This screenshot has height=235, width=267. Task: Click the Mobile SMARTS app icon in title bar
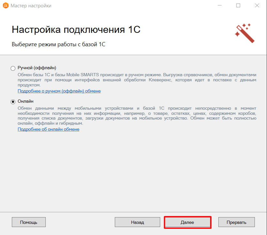click(x=6, y=5)
